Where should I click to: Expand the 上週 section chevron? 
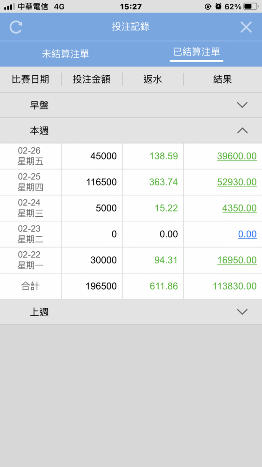(242, 312)
